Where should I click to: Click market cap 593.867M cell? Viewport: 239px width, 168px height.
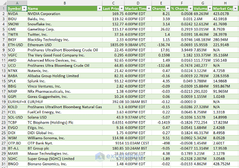[225, 86]
